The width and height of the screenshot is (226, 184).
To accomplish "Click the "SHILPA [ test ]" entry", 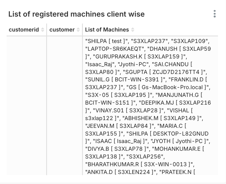I will [x=105, y=41].
